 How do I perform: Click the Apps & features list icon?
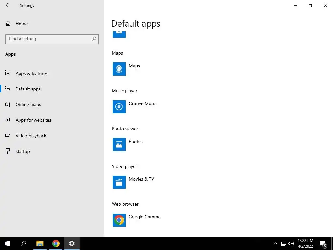tap(8, 73)
